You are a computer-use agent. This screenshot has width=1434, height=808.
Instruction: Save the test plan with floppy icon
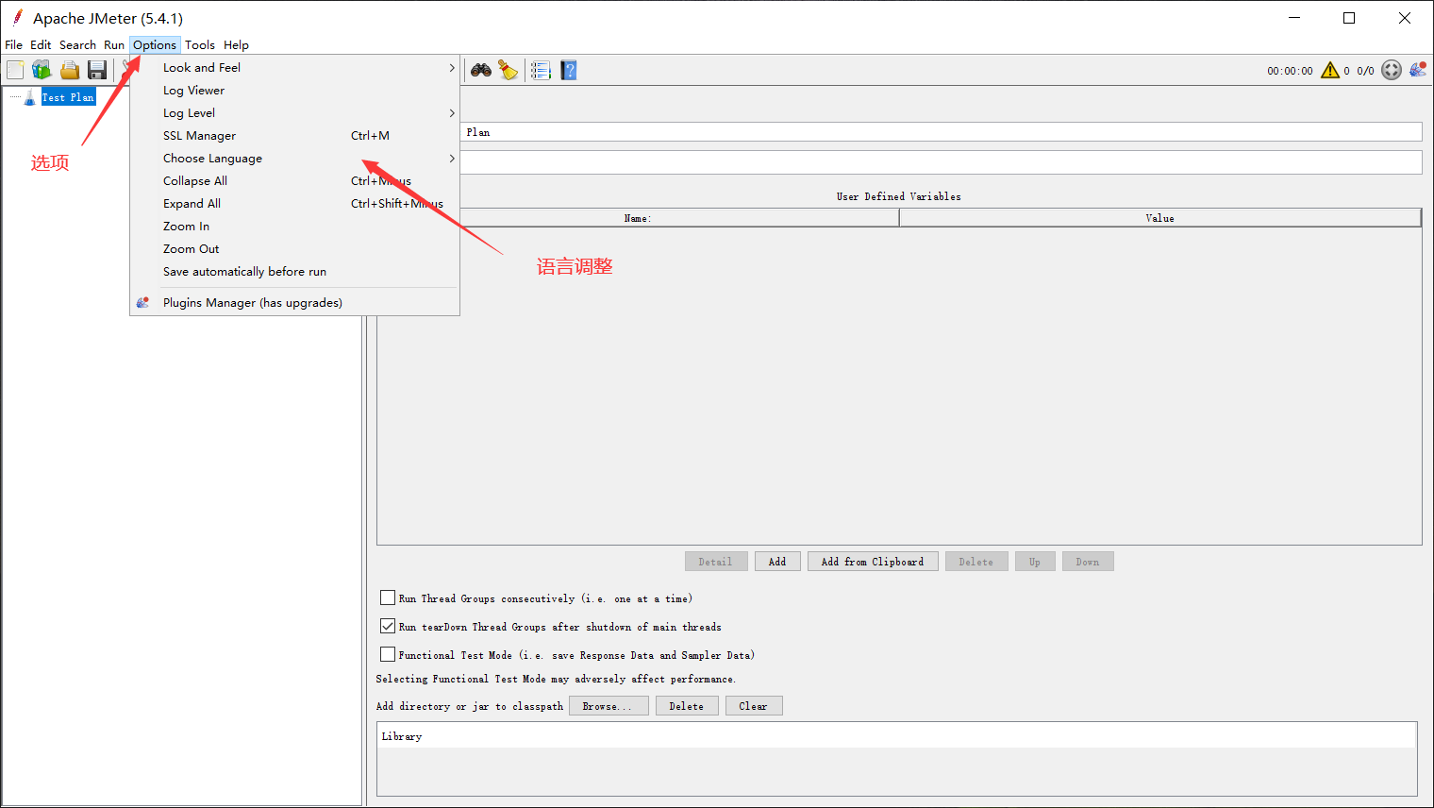96,70
